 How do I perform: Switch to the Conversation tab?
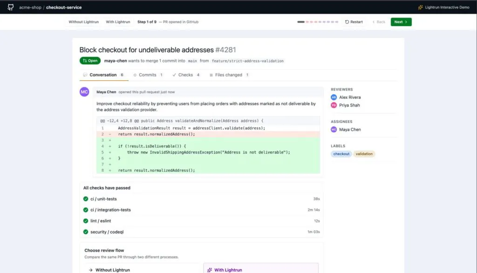click(x=104, y=75)
